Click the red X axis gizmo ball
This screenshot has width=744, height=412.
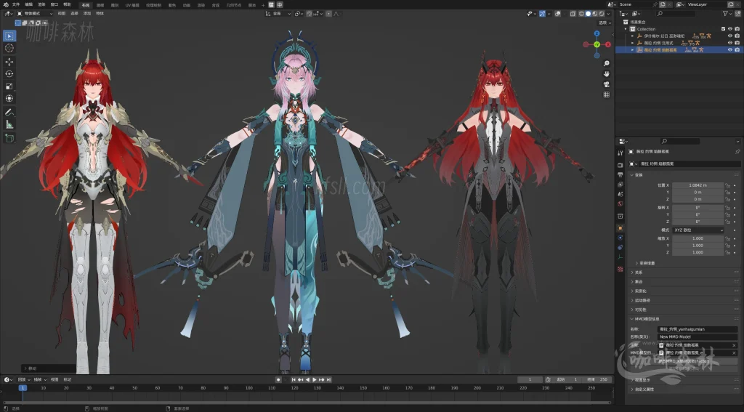click(608, 44)
